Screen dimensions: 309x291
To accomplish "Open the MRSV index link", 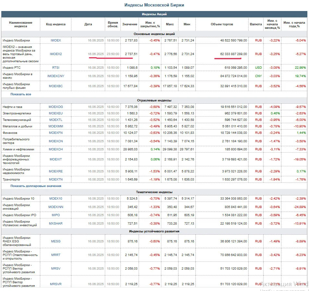I will [x=56, y=268].
